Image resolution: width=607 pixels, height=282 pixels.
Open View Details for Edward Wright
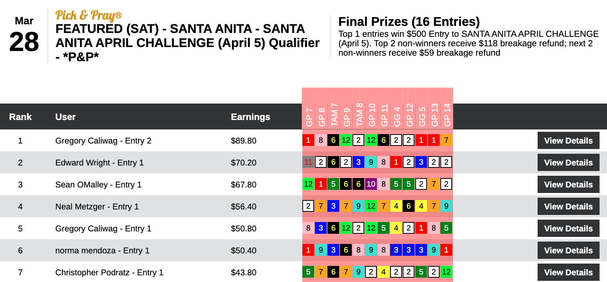[x=568, y=162]
